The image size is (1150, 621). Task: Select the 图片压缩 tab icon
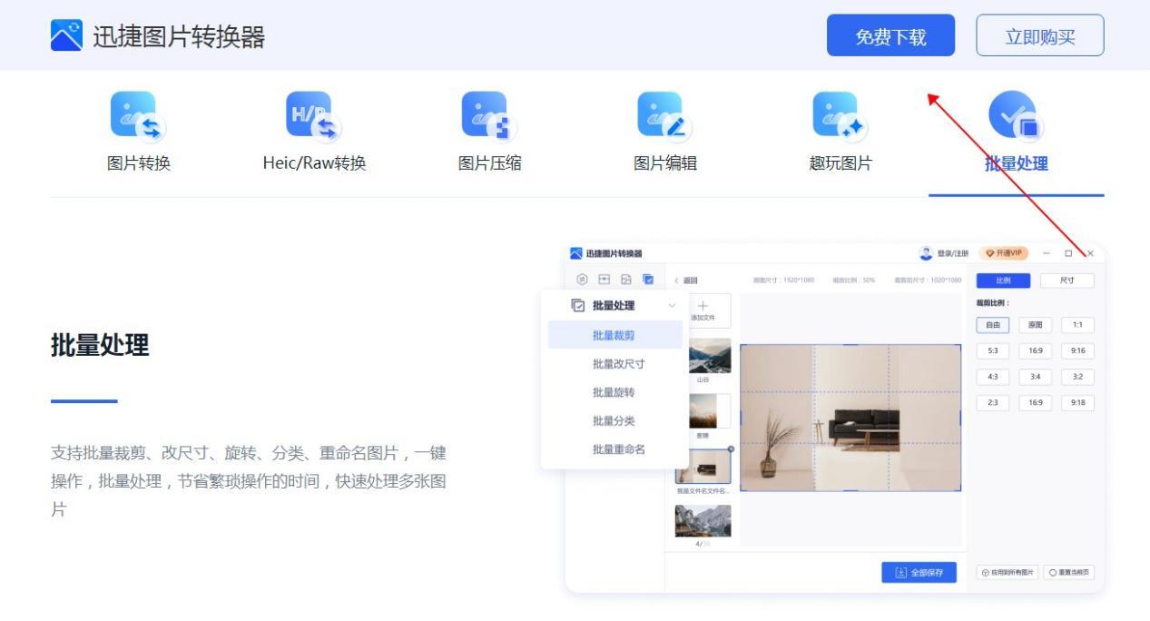488,116
